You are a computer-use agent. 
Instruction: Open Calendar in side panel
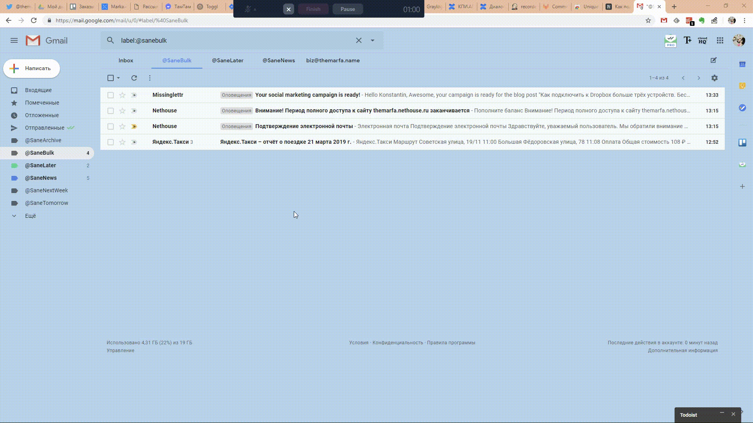click(x=742, y=64)
